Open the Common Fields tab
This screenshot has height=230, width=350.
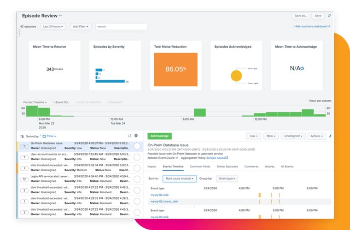click(x=199, y=167)
